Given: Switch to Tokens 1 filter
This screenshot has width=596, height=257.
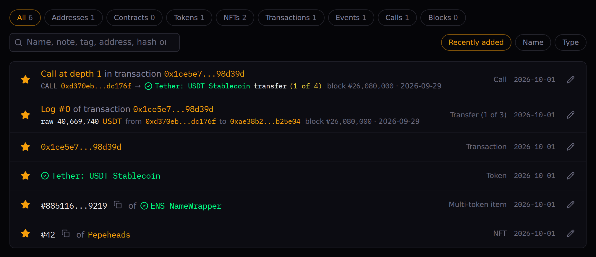Looking at the screenshot, I should (x=189, y=18).
